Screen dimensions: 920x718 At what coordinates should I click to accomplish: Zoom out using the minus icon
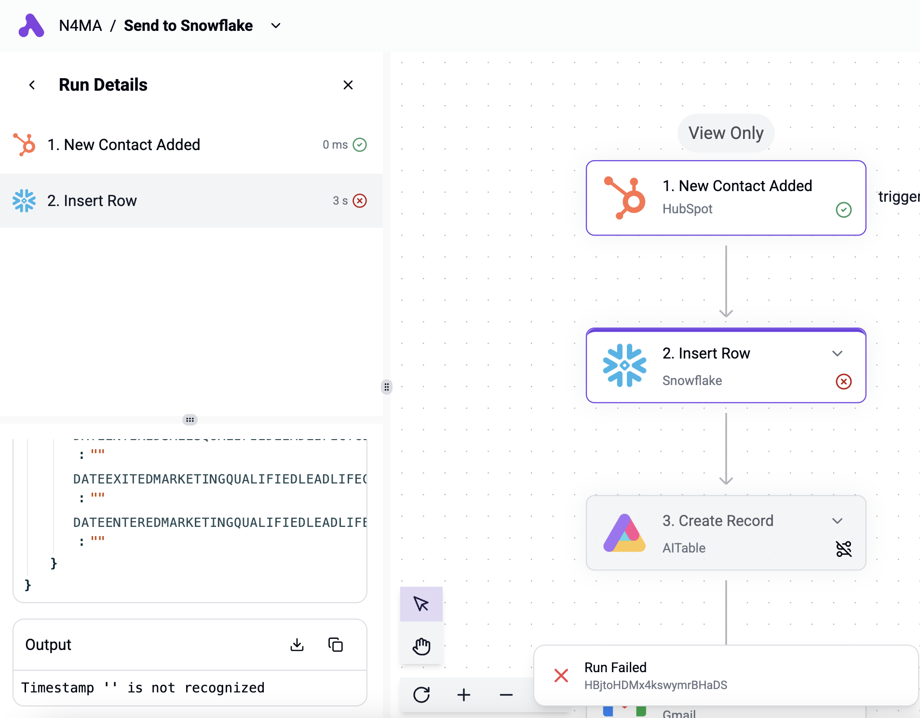point(506,695)
